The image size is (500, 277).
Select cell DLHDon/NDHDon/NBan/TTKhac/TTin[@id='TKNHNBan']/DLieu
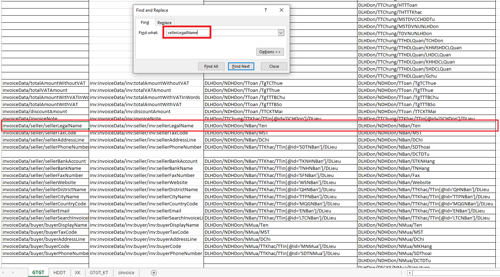(x=280, y=161)
